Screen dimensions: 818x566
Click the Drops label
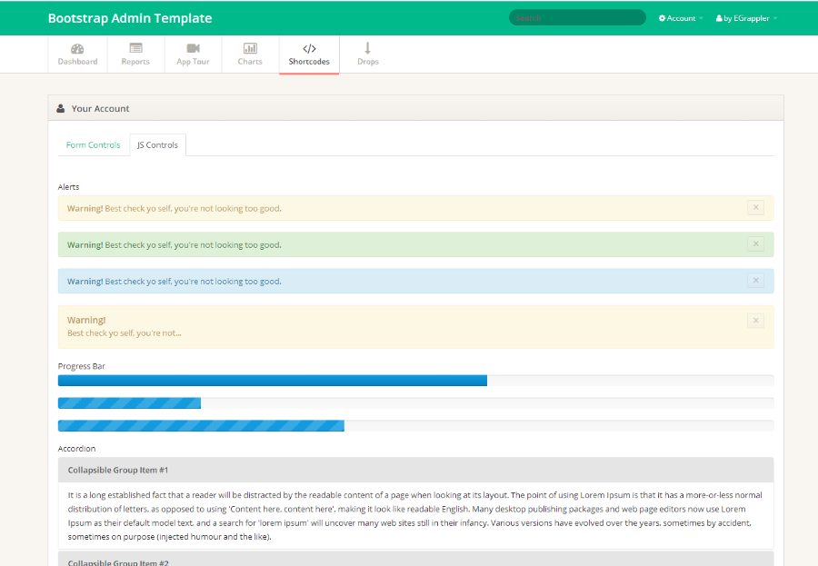tap(368, 62)
